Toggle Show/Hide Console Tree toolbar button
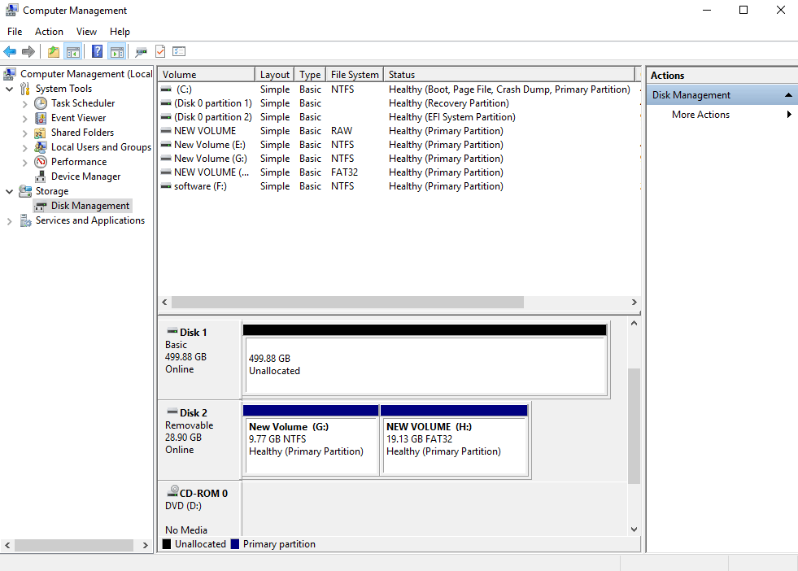798x571 pixels. pyautogui.click(x=73, y=51)
